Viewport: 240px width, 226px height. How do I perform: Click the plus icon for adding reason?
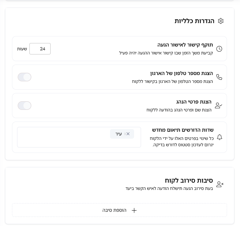[134, 210]
